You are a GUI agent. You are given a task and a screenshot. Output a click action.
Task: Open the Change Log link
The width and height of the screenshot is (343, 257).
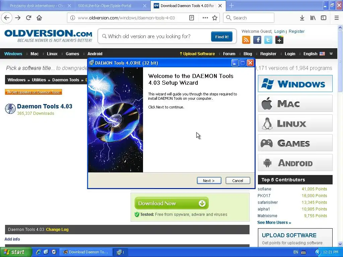tap(57, 230)
